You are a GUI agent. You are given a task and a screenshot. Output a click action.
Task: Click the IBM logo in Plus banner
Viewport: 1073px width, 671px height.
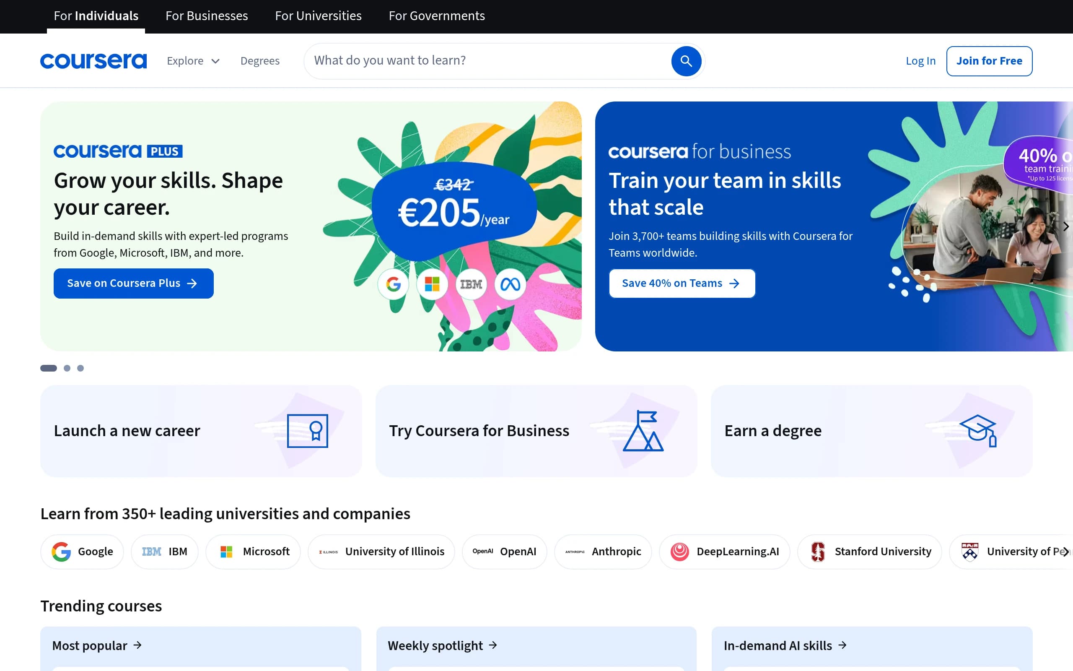pos(471,284)
